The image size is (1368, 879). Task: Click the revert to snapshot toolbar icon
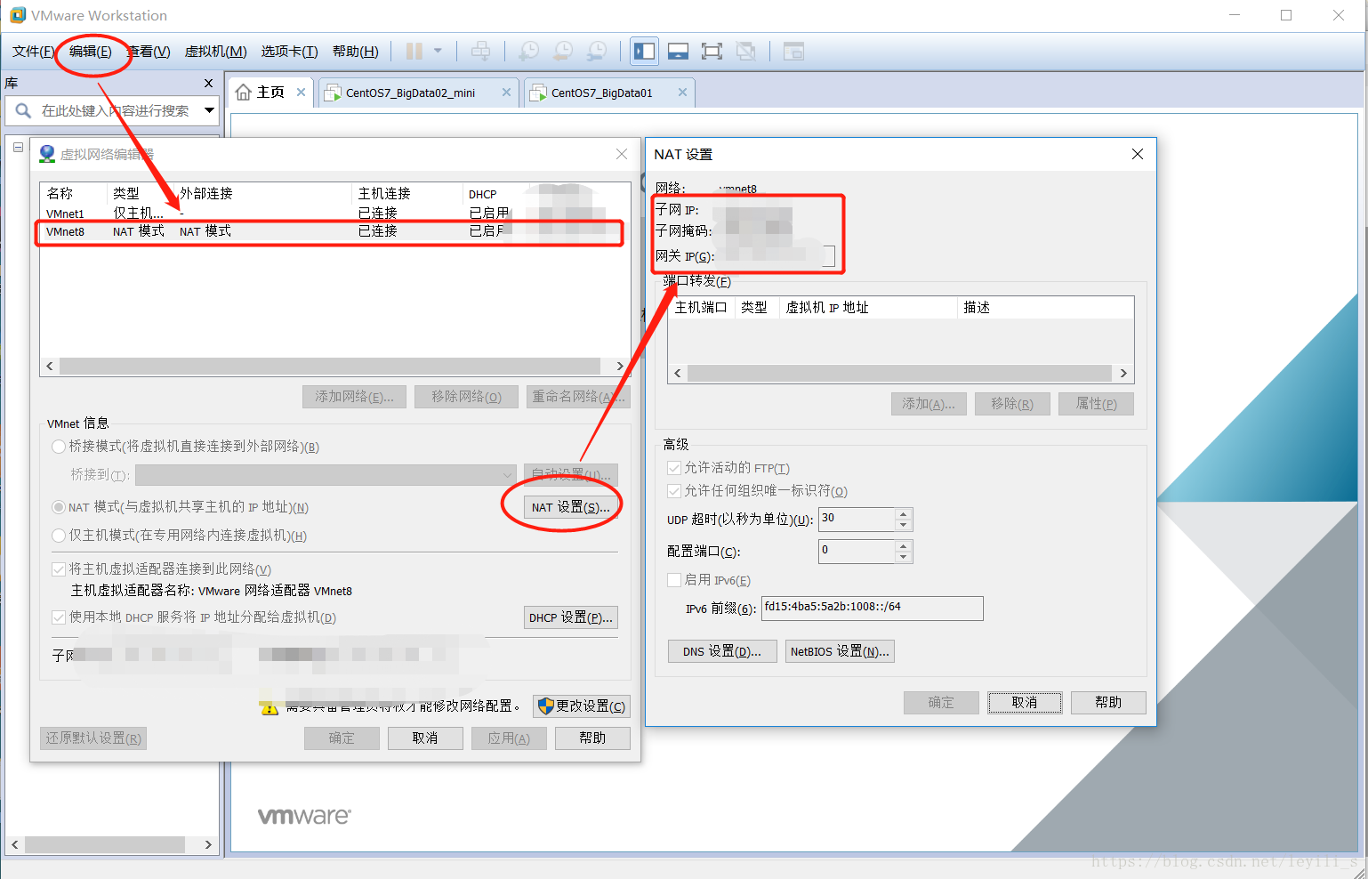pyautogui.click(x=563, y=52)
